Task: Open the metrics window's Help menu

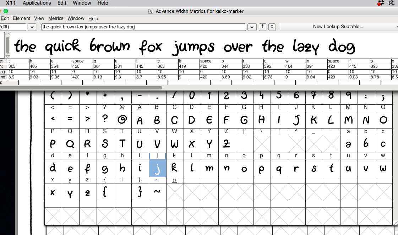Action: 93,18
